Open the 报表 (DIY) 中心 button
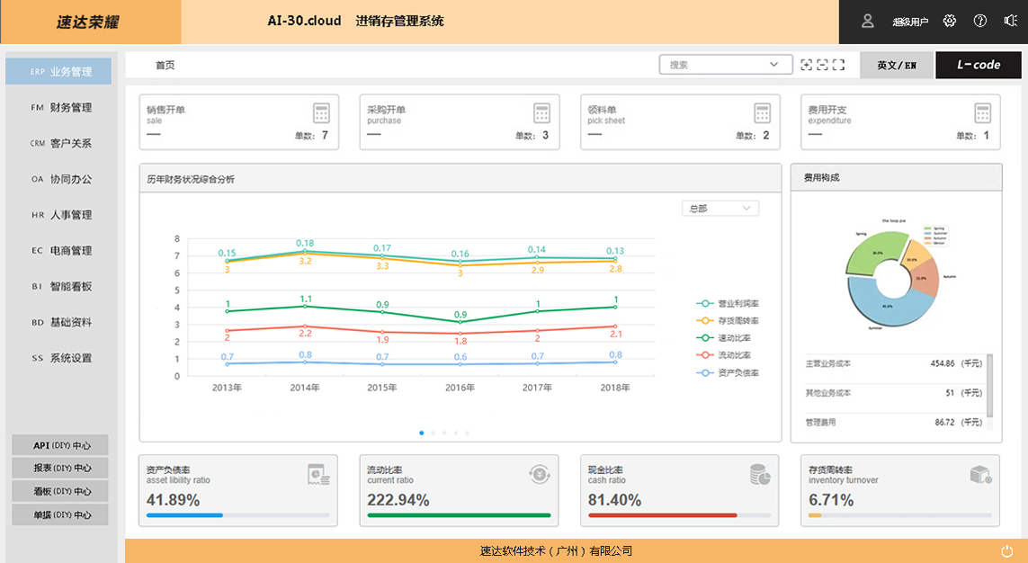Image resolution: width=1028 pixels, height=563 pixels. 59,468
